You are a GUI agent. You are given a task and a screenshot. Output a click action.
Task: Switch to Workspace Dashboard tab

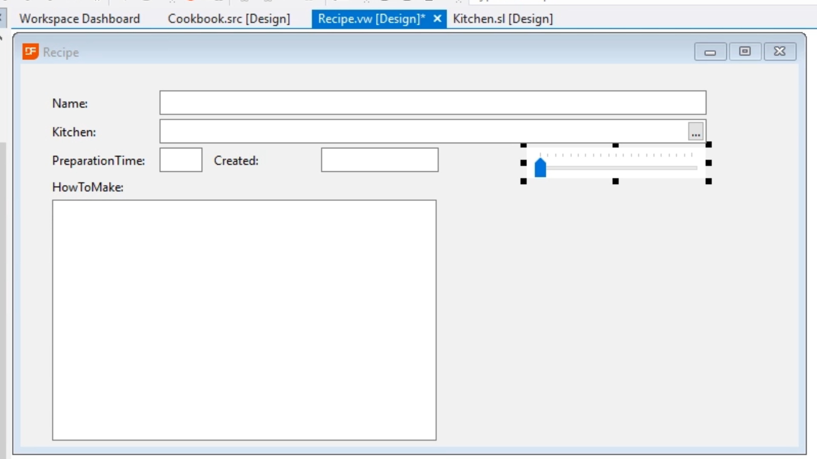coord(80,19)
